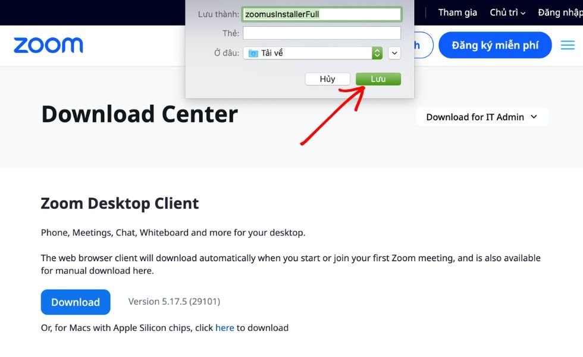Screen dimensions: 583x357
Task: Select the Đăng nhập menu item
Action: point(560,12)
